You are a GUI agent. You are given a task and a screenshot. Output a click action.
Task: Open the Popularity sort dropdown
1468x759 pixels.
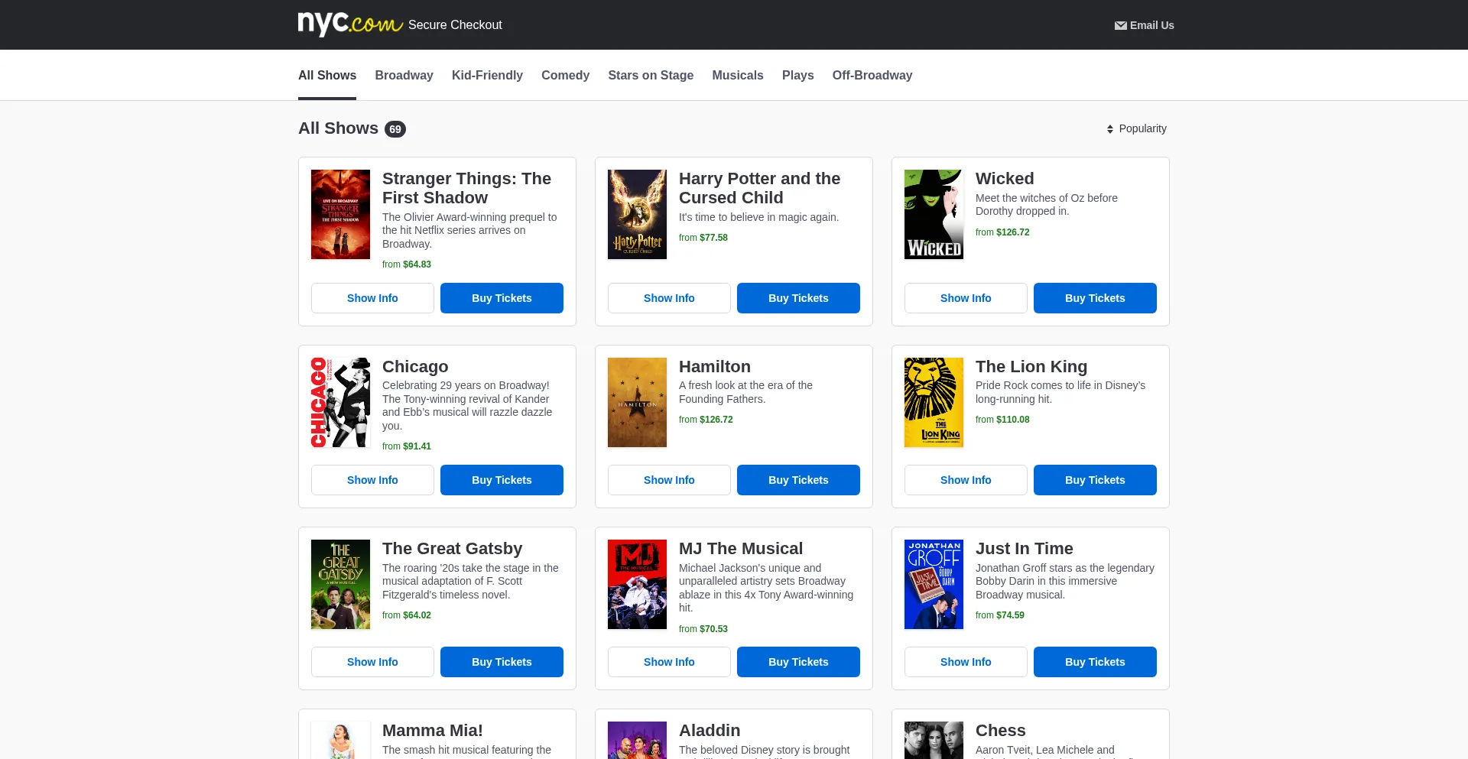point(1136,128)
